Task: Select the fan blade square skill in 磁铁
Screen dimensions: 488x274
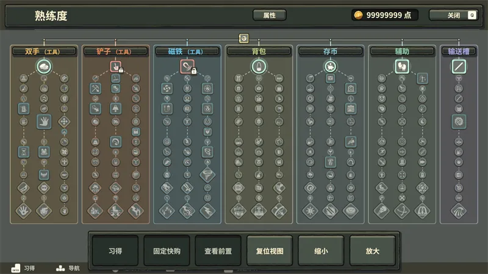Action: (167, 88)
